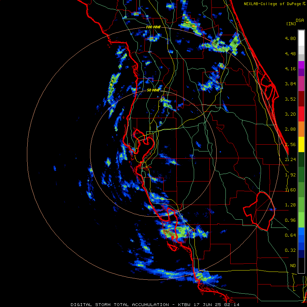Viewport: 307px width, 307px height.
Task: Pick the black ND swatch at legend bottom
Action: [301, 265]
